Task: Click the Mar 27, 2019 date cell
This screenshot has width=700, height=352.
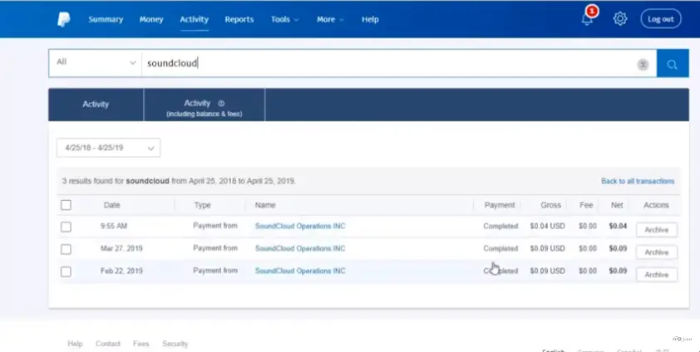Action: coord(121,248)
